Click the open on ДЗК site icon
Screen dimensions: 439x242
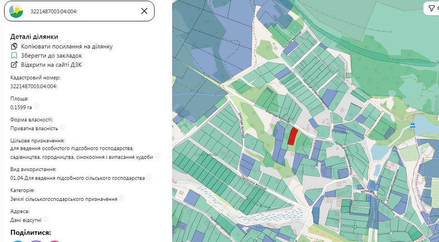coord(14,65)
